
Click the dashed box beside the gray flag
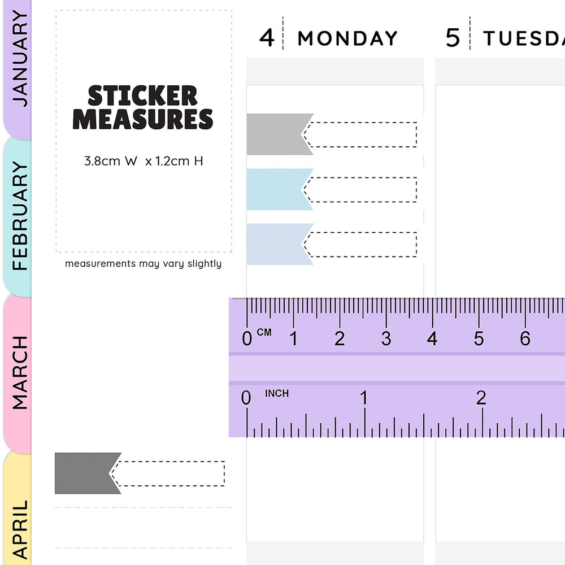(x=363, y=134)
